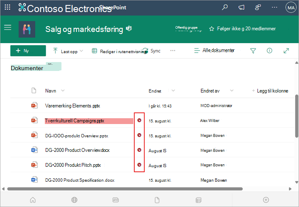Viewport: 299px width, 207px height.
Task: Open Tverrkulturell Campaigns.pptx
Action: (75, 121)
